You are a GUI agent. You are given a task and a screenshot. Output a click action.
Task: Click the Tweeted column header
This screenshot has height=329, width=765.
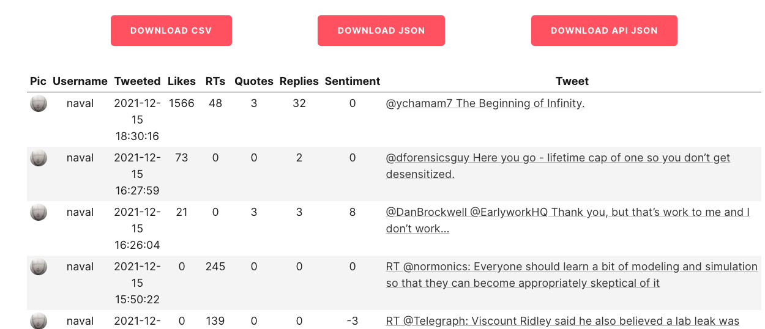(138, 81)
